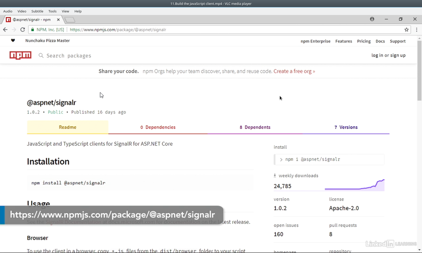Switch to the 0 Dependencies tab
The height and width of the screenshot is (253, 422).
tap(158, 127)
